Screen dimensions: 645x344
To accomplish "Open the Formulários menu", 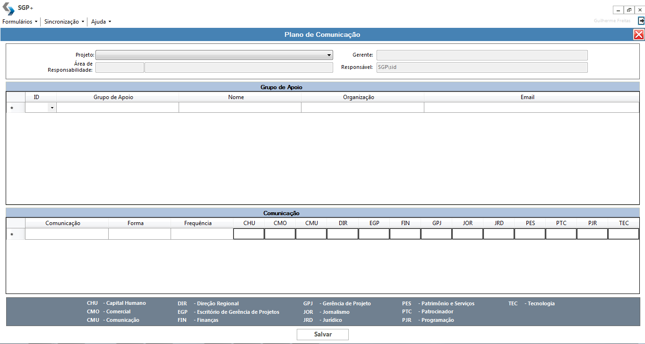I will coord(20,22).
